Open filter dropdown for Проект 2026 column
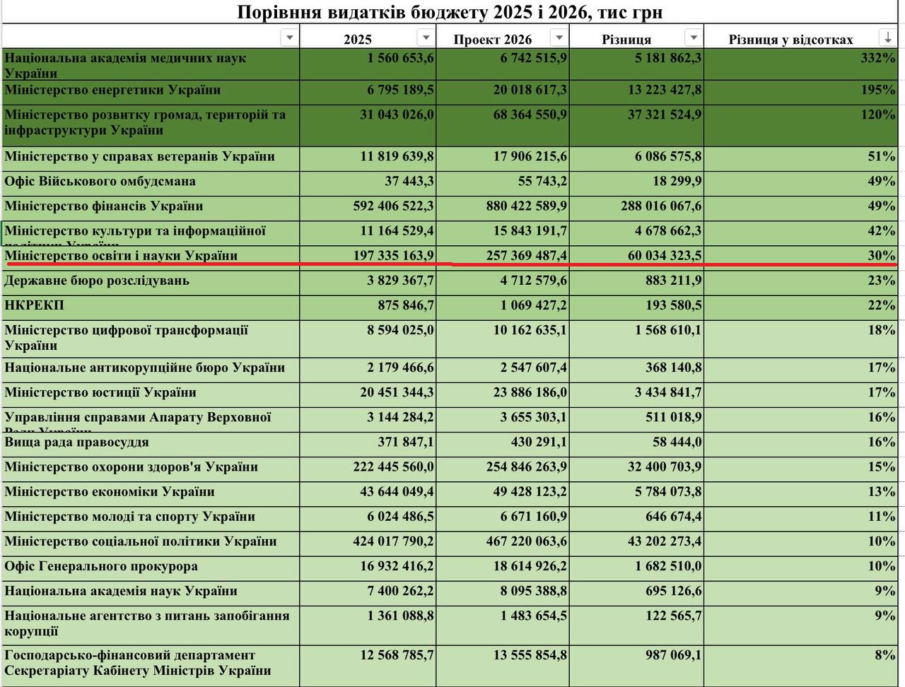905x687 pixels. coord(559,37)
